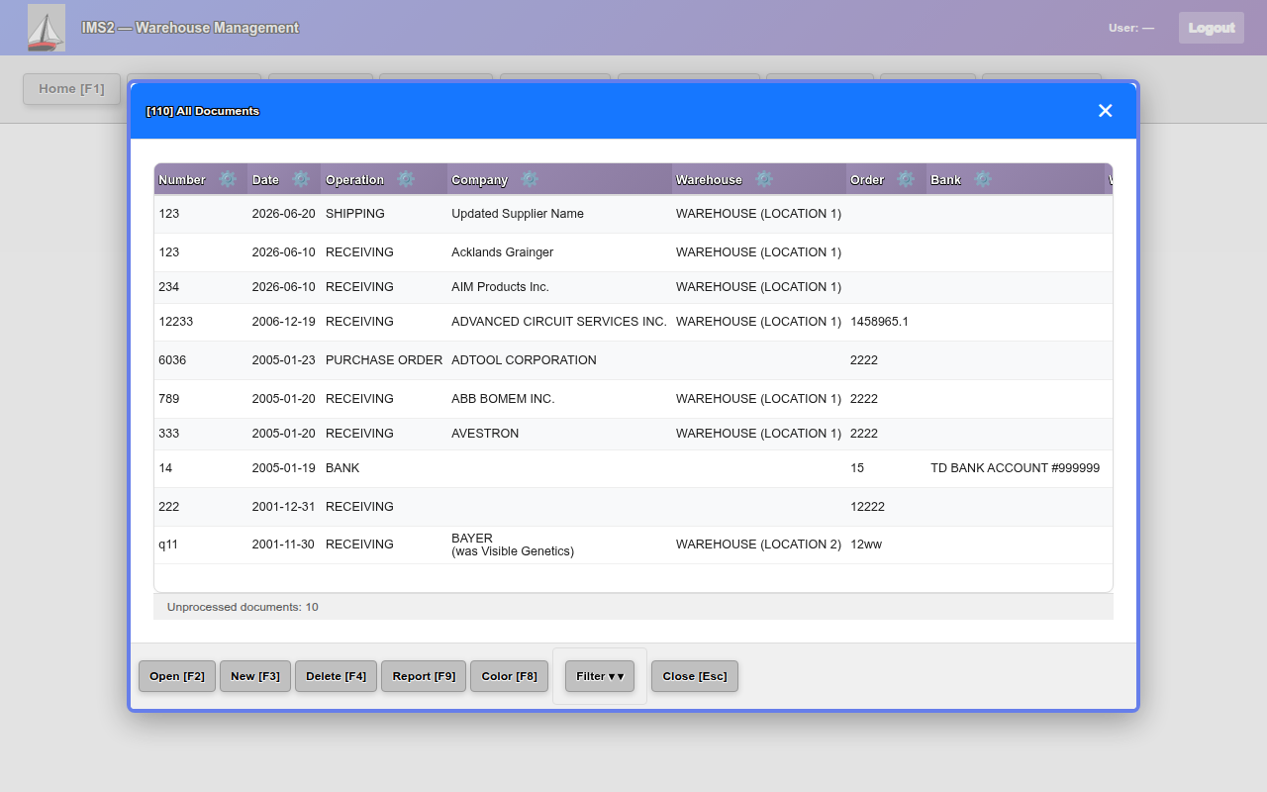Viewport: 1267px width, 792px height.
Task: Click the date 2001-12-31
Action: 284,507
